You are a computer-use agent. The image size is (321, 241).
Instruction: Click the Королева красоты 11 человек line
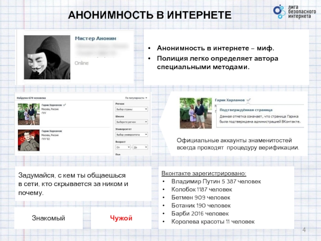[213, 222]
